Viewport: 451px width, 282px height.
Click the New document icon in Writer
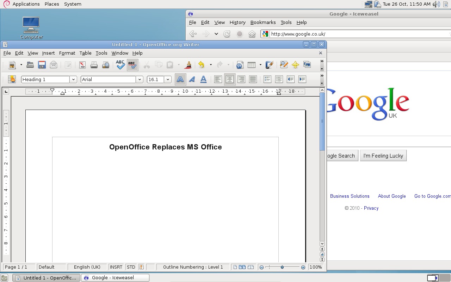tap(12, 65)
